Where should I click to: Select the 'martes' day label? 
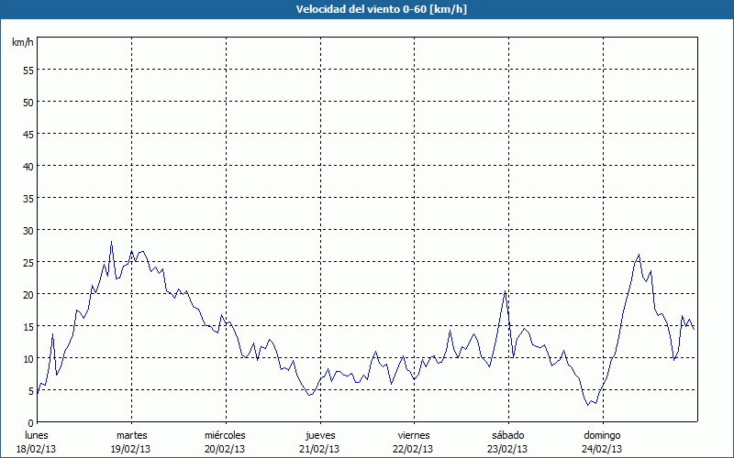point(131,435)
